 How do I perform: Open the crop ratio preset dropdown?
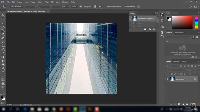pyautogui.click(x=17, y=7)
